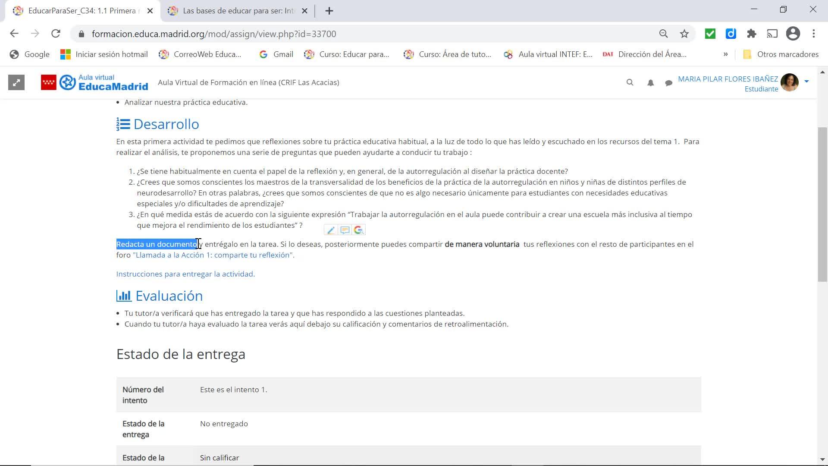Open Chrome three-dot menu

point(814,34)
